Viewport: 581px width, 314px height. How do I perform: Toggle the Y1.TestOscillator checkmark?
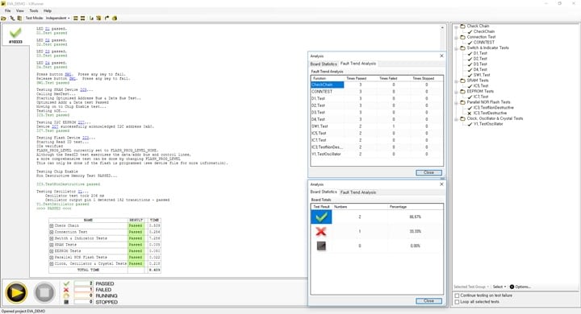[x=470, y=124]
